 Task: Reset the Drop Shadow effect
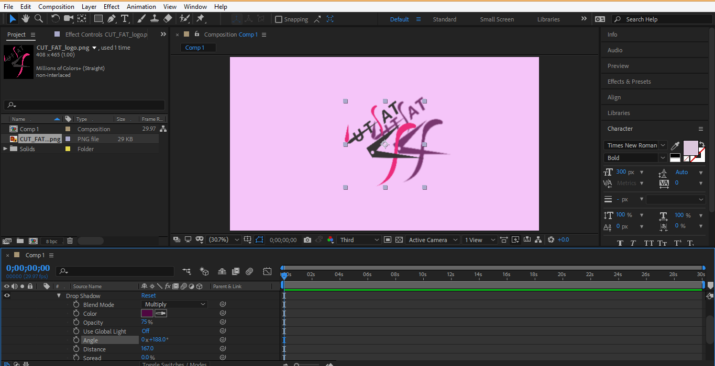(x=148, y=296)
